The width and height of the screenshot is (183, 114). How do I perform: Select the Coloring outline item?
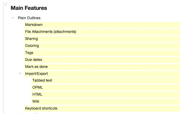coord(32,46)
